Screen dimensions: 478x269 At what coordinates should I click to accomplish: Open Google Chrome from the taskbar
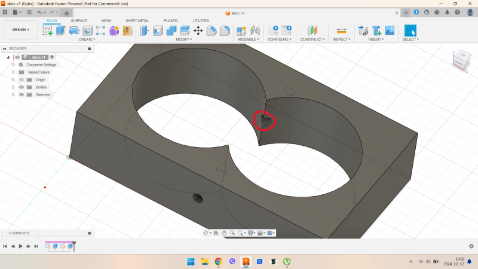click(x=218, y=262)
